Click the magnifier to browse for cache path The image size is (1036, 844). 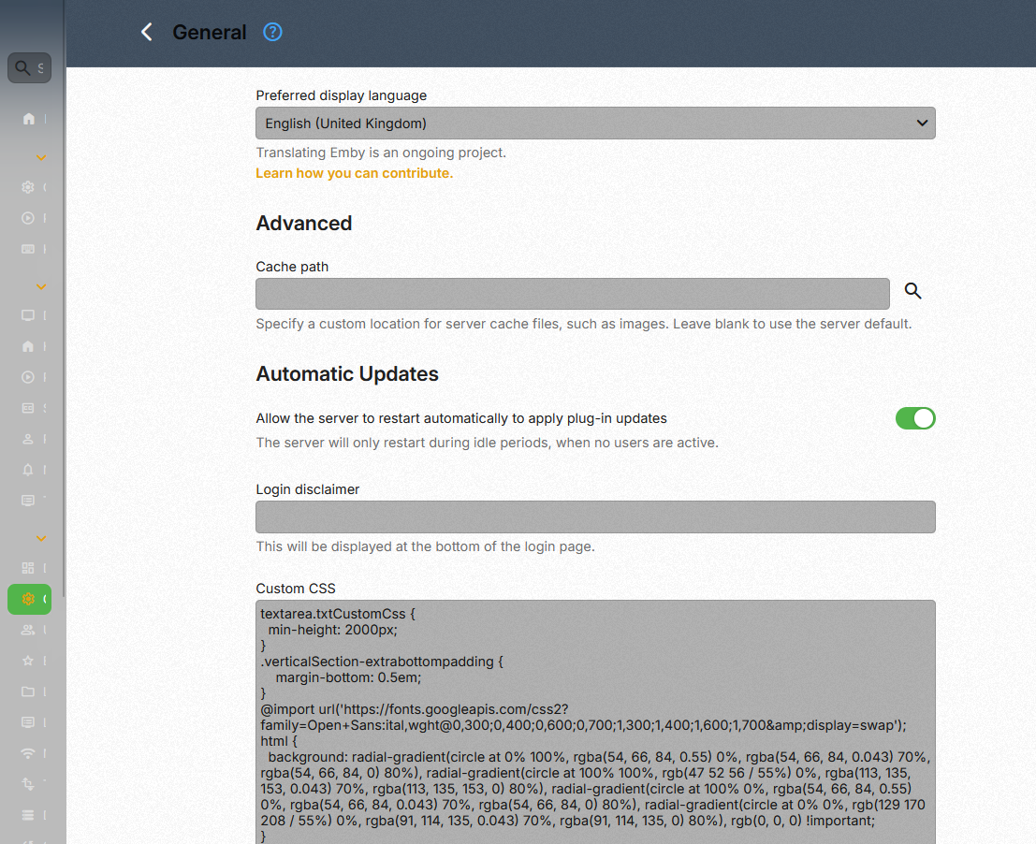912,291
